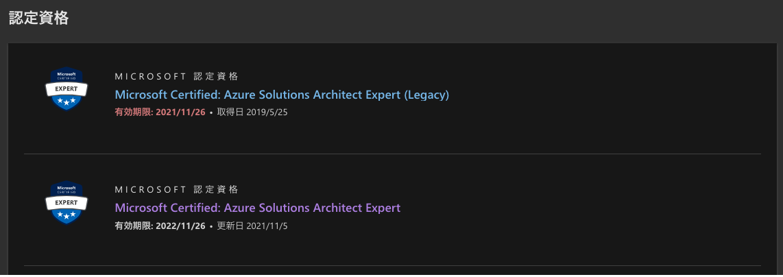Click the 取得日 2019/5/25 text
The width and height of the screenshot is (783, 277).
pos(252,112)
